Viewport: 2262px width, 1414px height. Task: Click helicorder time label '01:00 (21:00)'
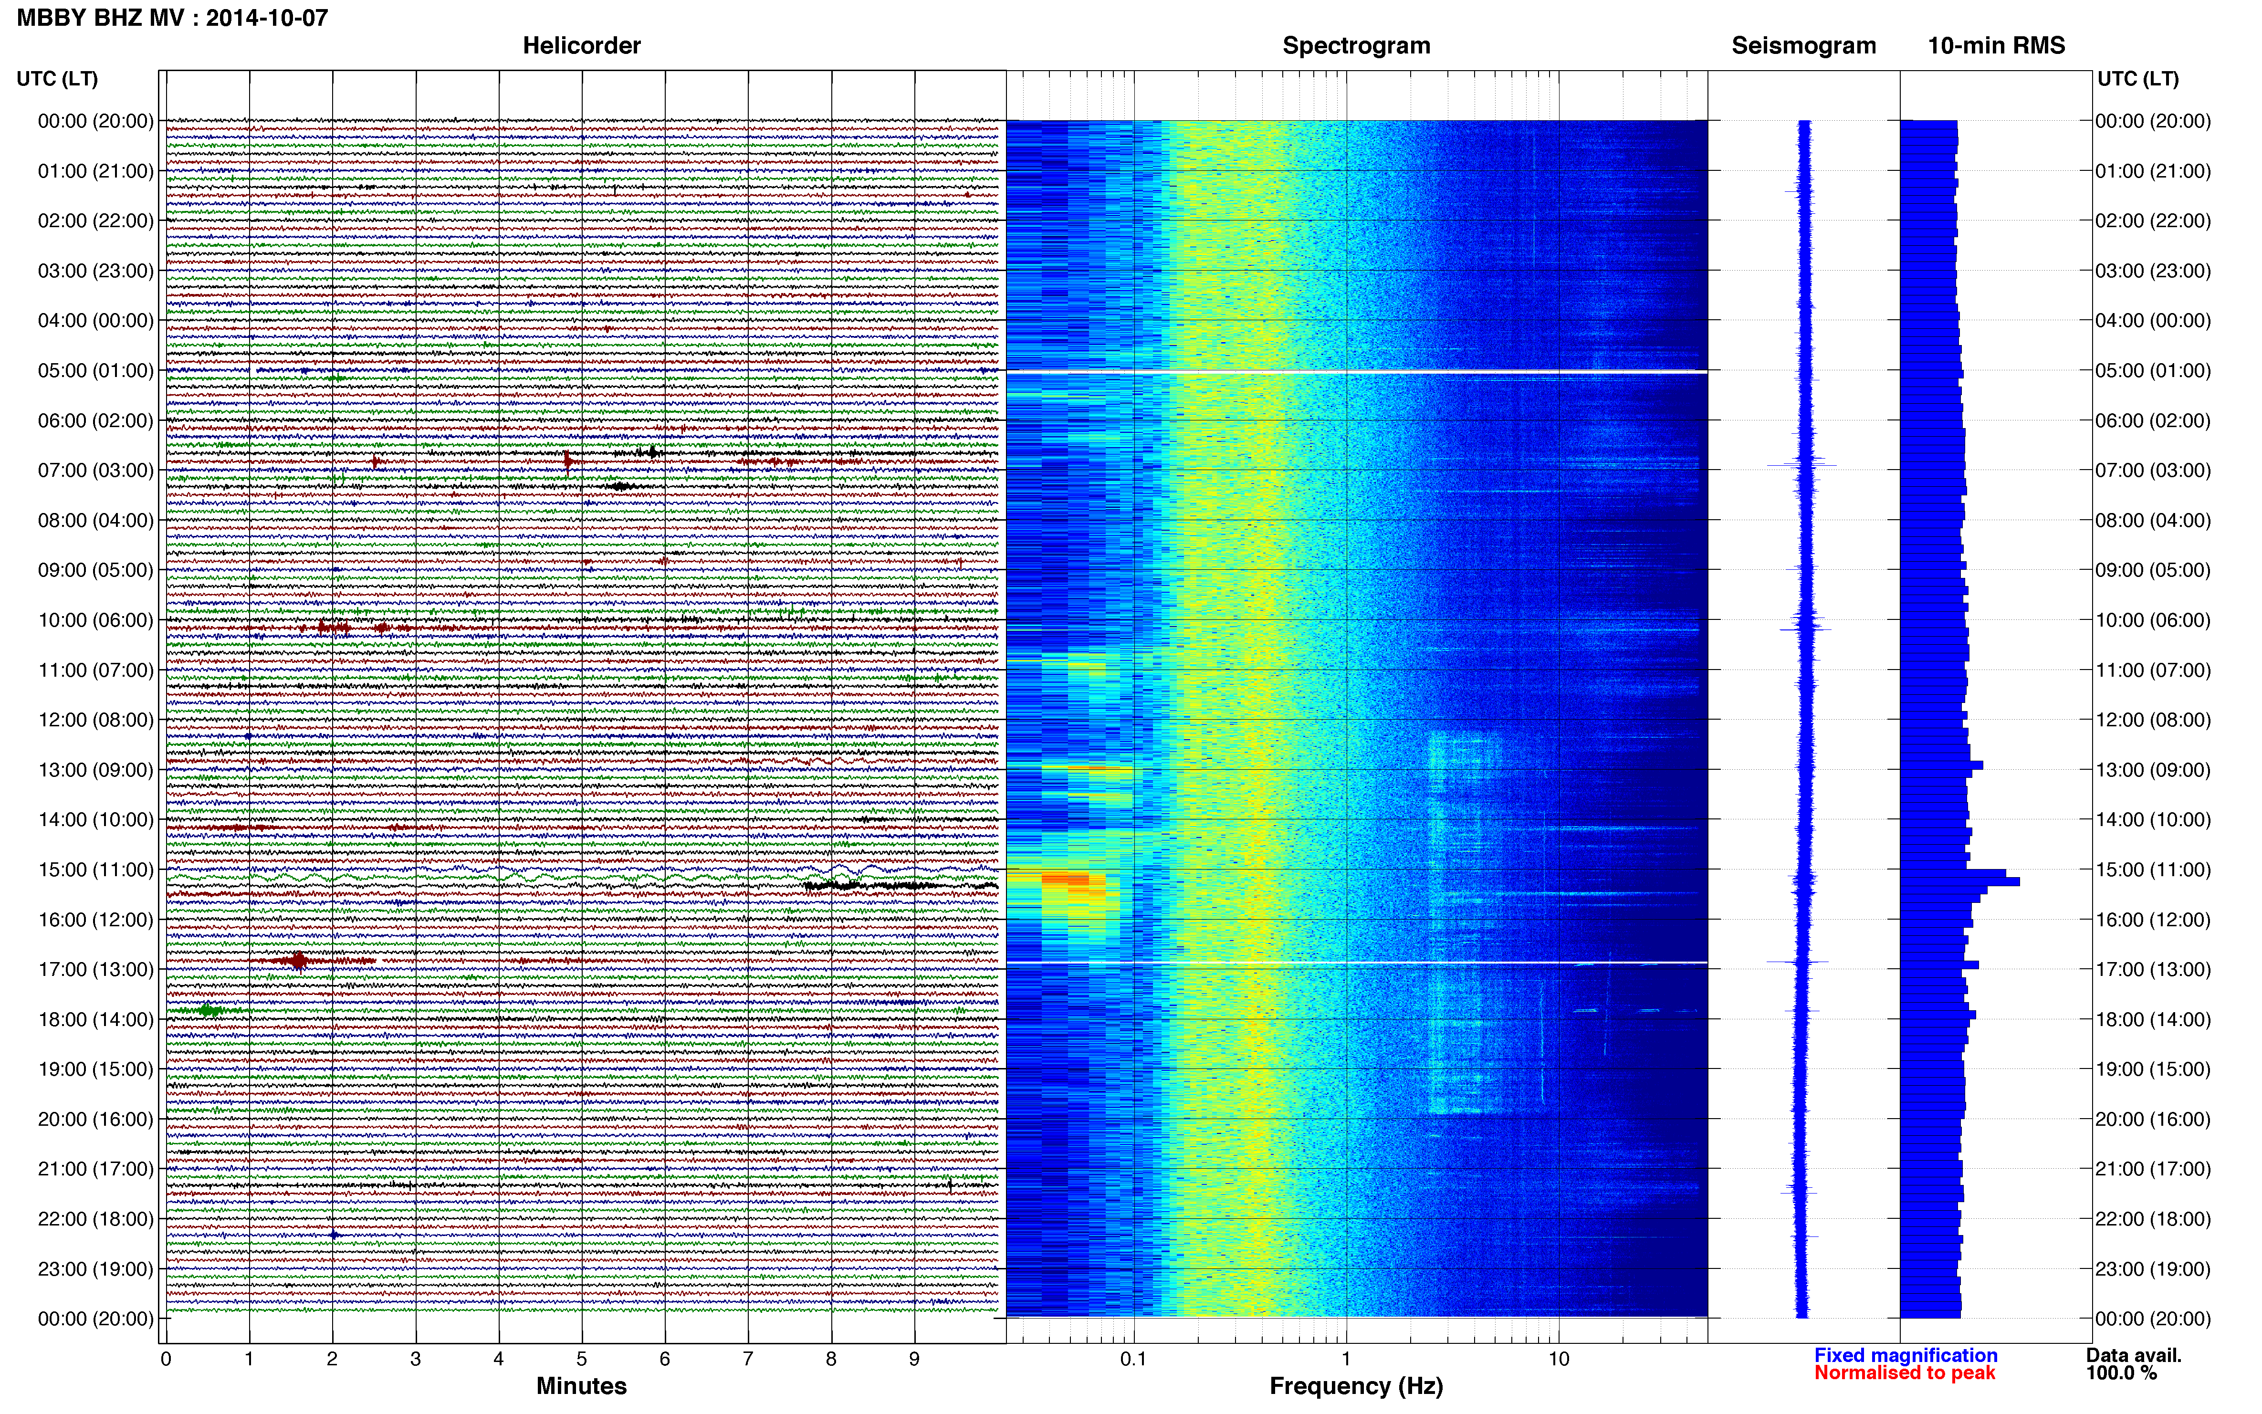point(95,171)
